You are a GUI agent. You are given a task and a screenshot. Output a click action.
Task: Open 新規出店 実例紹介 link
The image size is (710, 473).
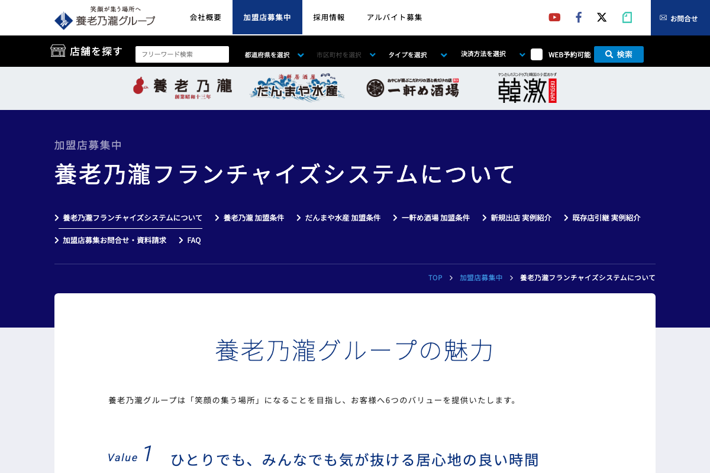coord(517,218)
